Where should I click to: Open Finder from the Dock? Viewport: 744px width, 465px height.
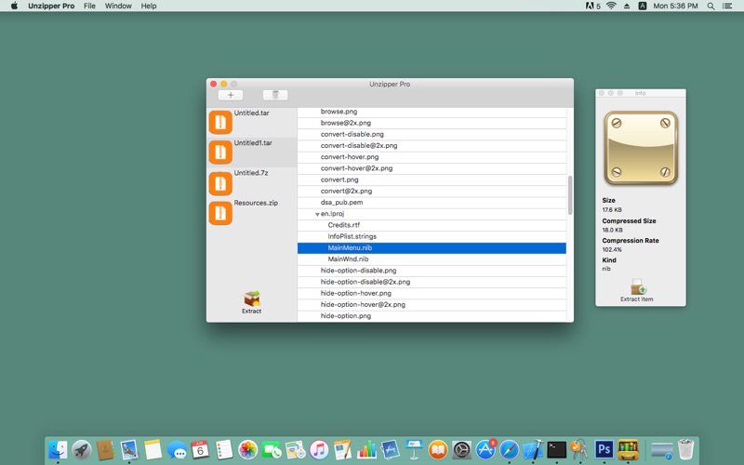[x=58, y=449]
